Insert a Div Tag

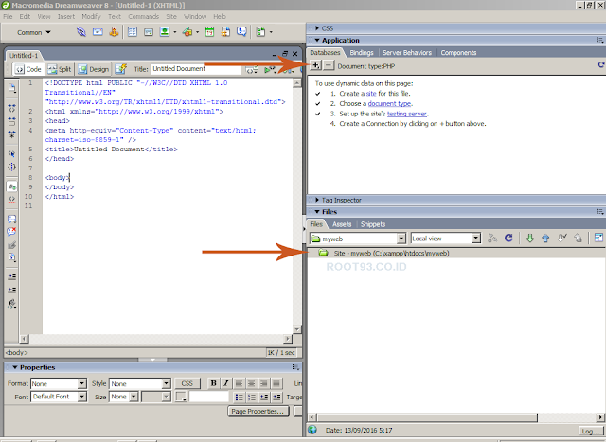click(149, 32)
